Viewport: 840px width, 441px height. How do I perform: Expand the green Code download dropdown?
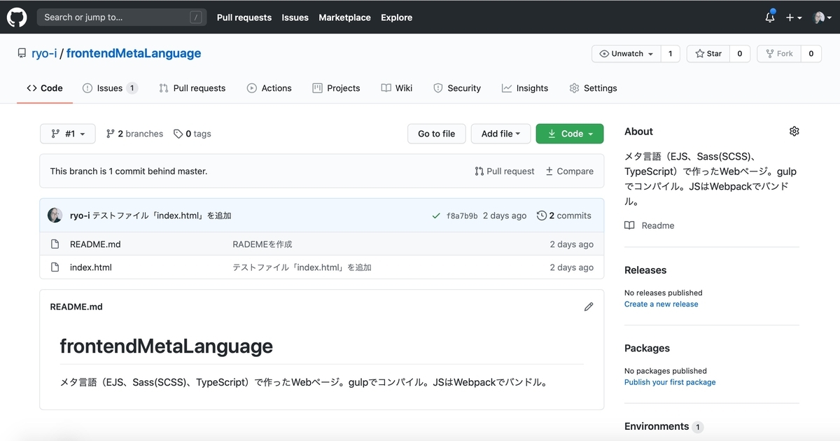coord(570,134)
